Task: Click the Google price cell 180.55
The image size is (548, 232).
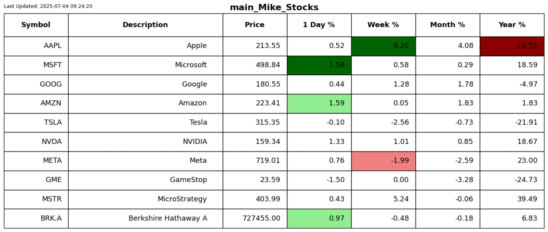Action: pos(255,84)
